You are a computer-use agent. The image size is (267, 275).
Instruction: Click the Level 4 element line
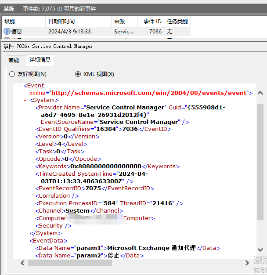pyautogui.click(x=61, y=144)
